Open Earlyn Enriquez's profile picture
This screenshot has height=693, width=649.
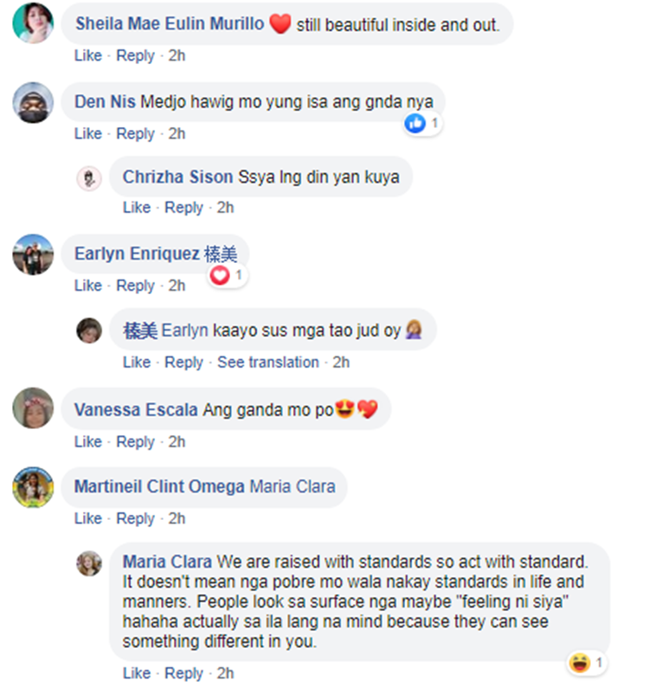(33, 254)
